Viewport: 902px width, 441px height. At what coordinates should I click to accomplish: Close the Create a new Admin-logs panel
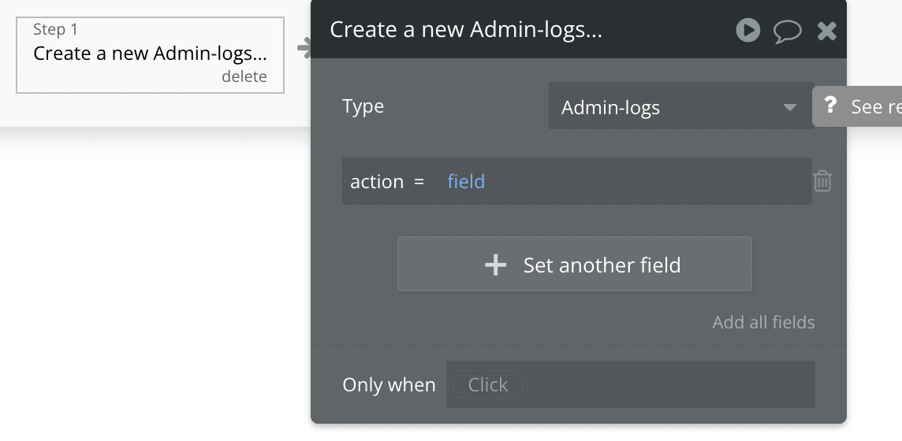(826, 31)
